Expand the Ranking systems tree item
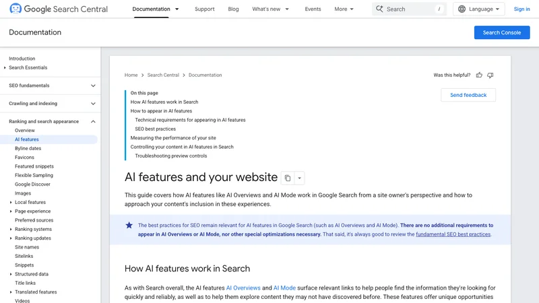 [11, 229]
